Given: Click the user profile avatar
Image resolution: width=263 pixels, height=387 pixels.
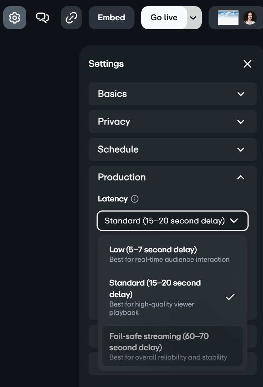Looking at the screenshot, I should (250, 18).
